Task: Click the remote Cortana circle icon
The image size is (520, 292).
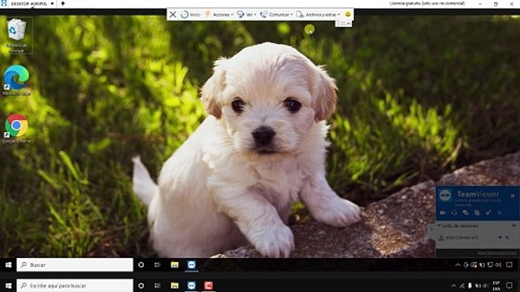Action: [141, 265]
